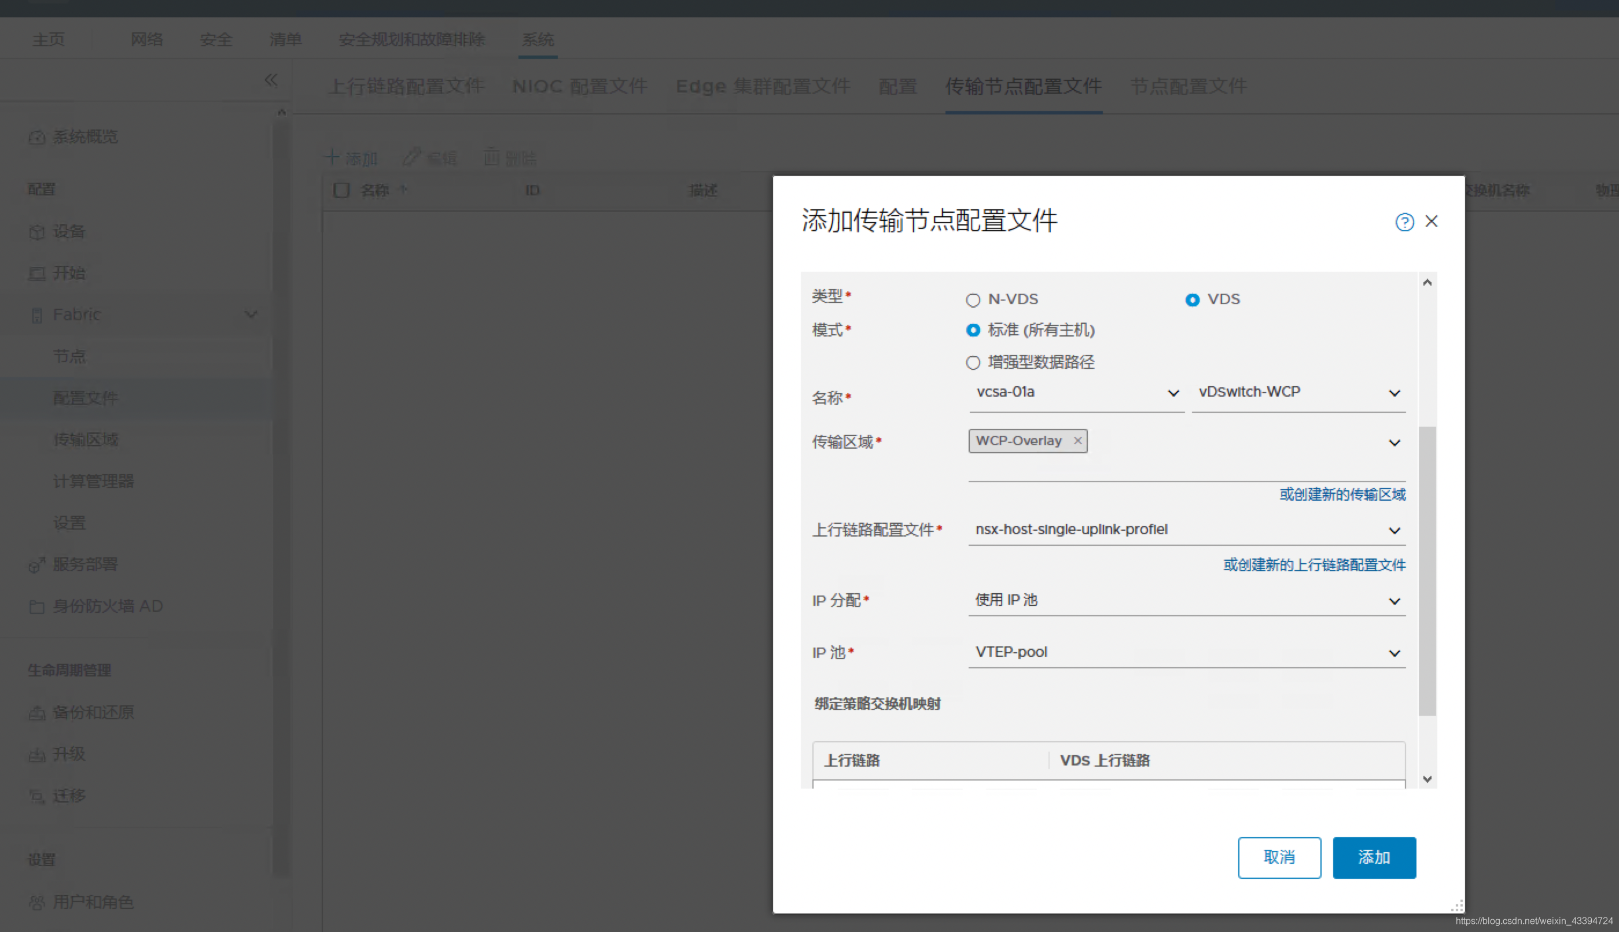Click the 升级 upgrade icon in the sidebar
Image resolution: width=1619 pixels, height=932 pixels.
pos(36,755)
